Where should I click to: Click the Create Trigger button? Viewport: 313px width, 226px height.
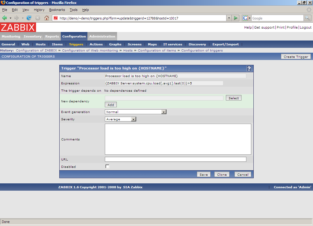click(296, 57)
